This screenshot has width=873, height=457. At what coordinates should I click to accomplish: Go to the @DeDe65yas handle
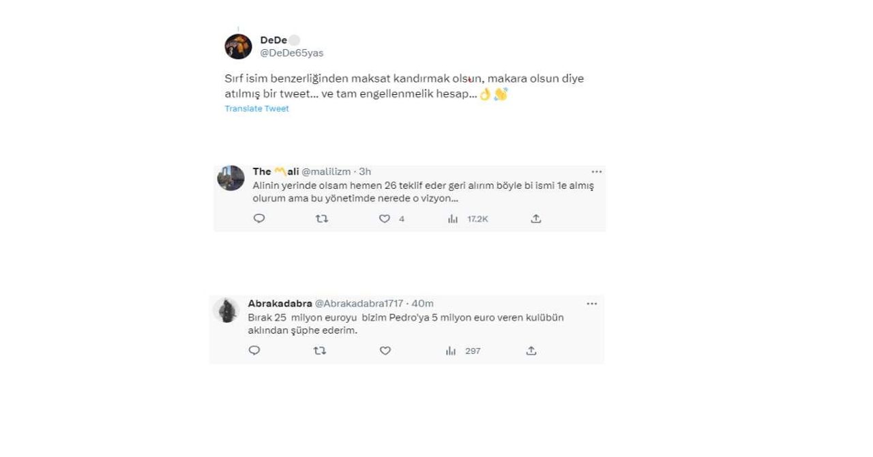292,53
